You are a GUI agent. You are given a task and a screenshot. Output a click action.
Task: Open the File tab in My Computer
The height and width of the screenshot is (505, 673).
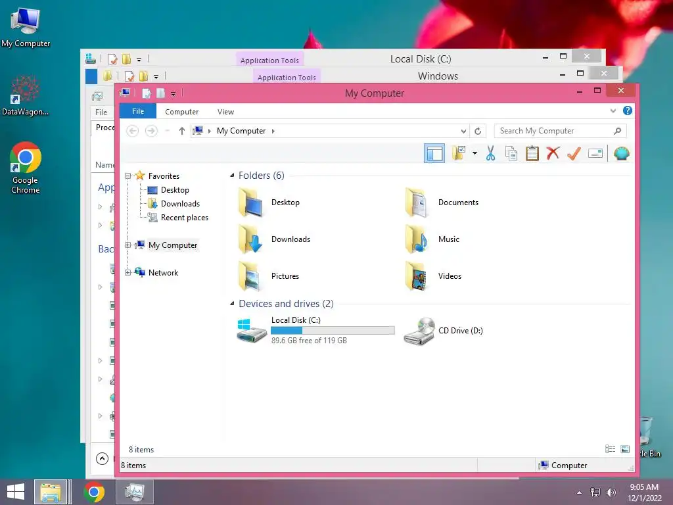[x=138, y=111]
